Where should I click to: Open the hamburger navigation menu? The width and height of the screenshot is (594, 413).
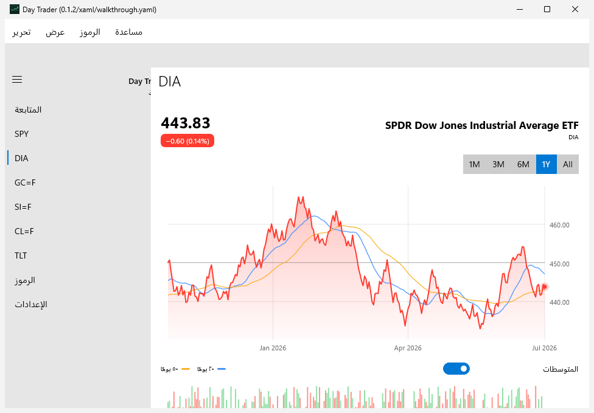point(17,80)
